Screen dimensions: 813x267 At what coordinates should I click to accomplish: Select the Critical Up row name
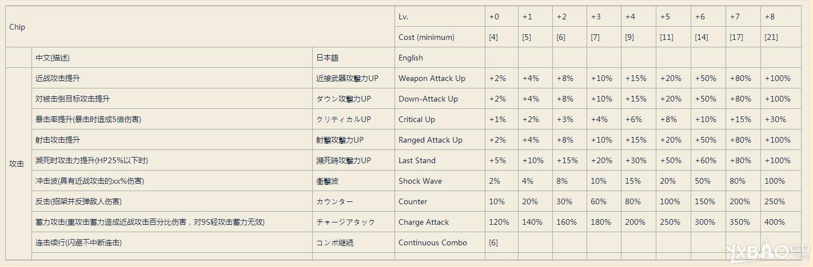point(417,119)
